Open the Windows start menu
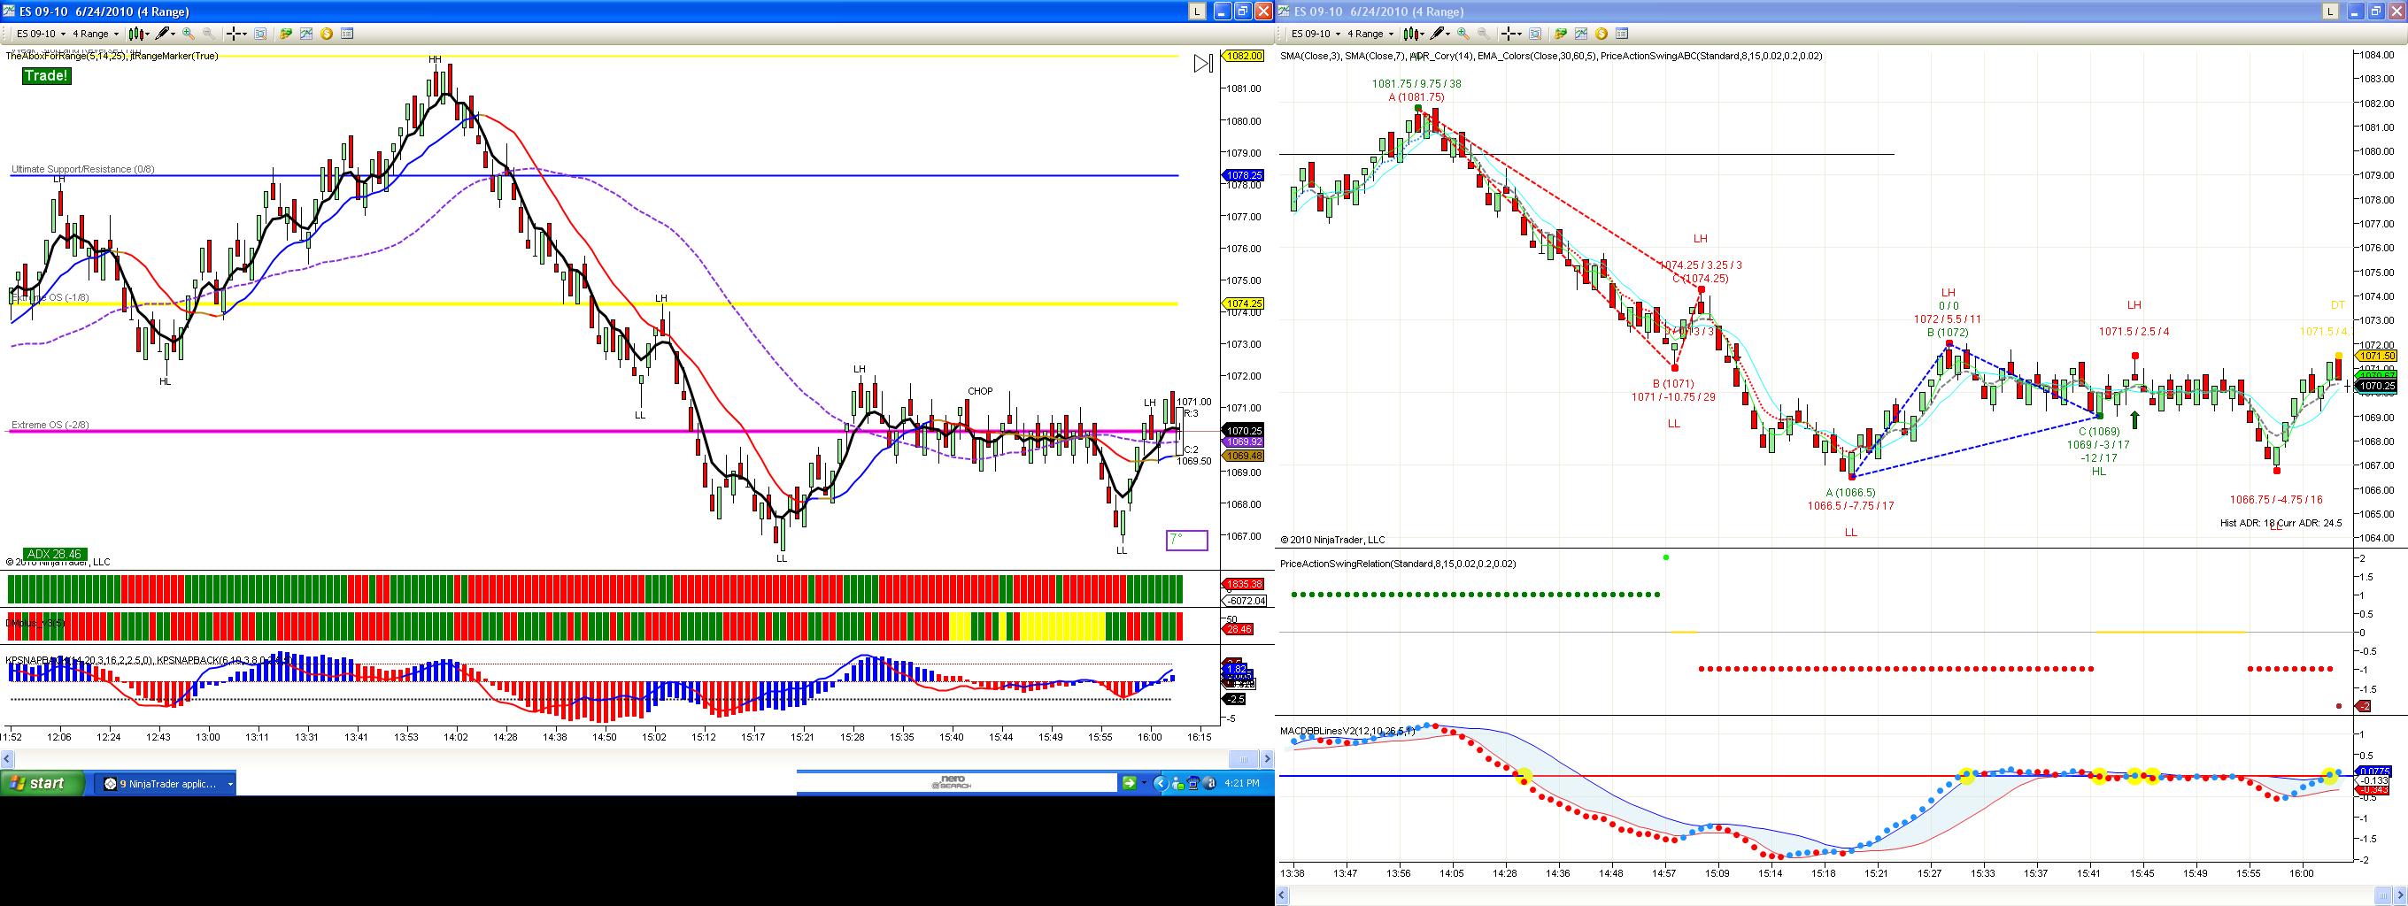 43,784
